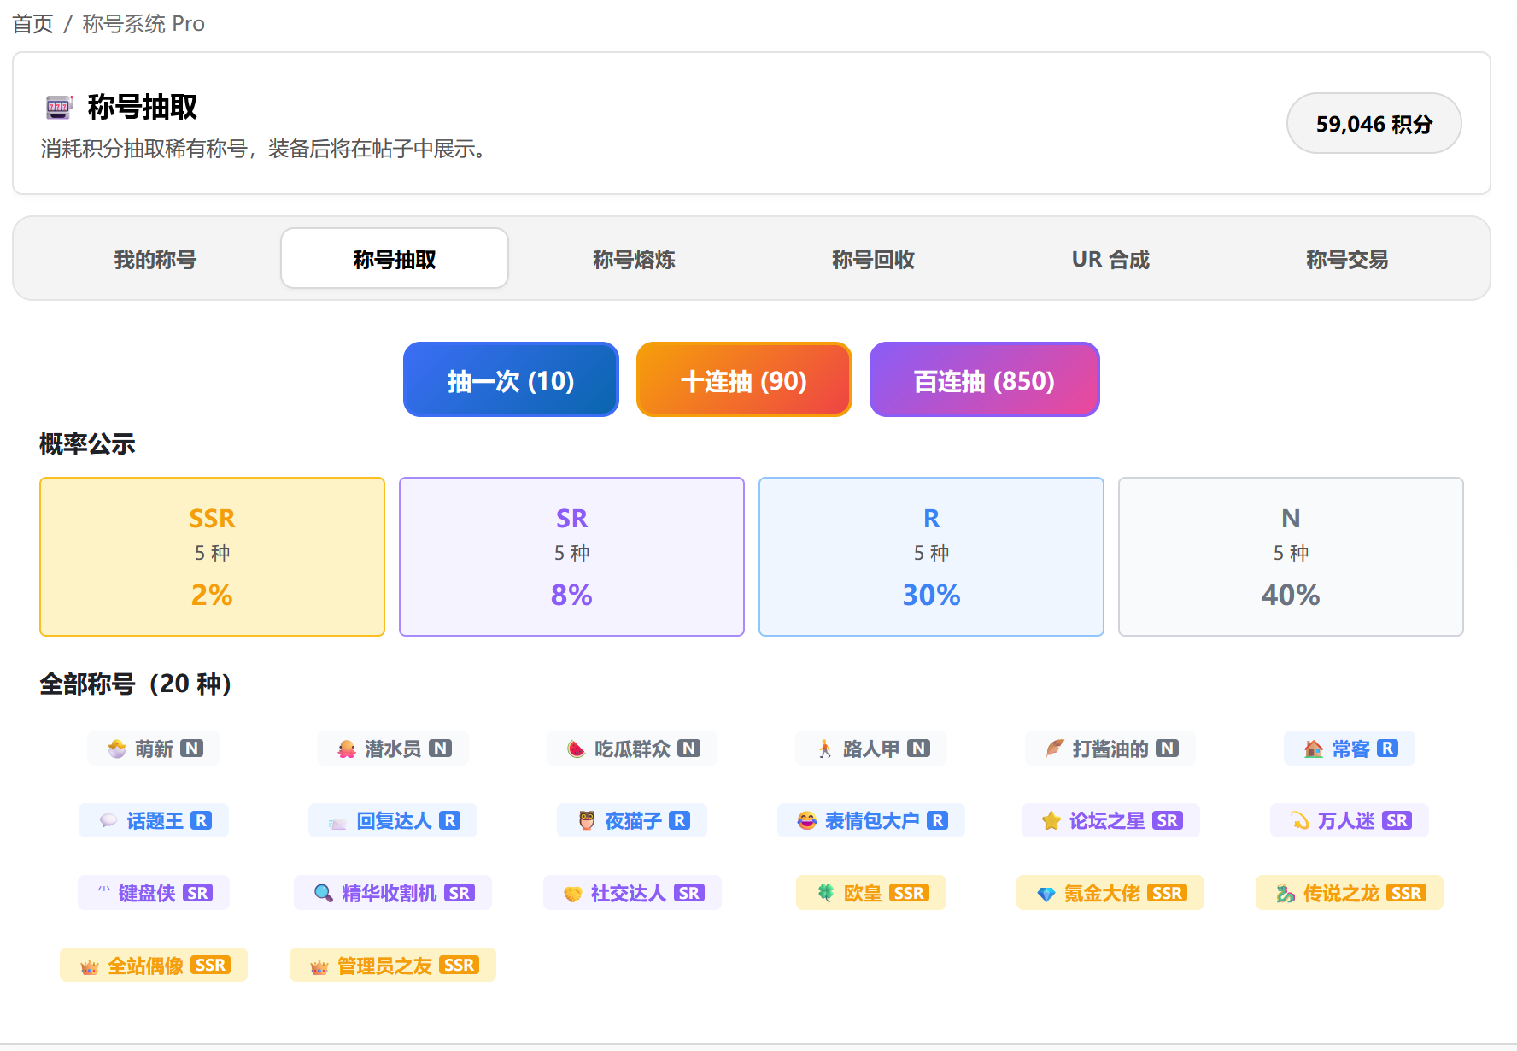Click the R badge on 常客

pyautogui.click(x=1388, y=749)
